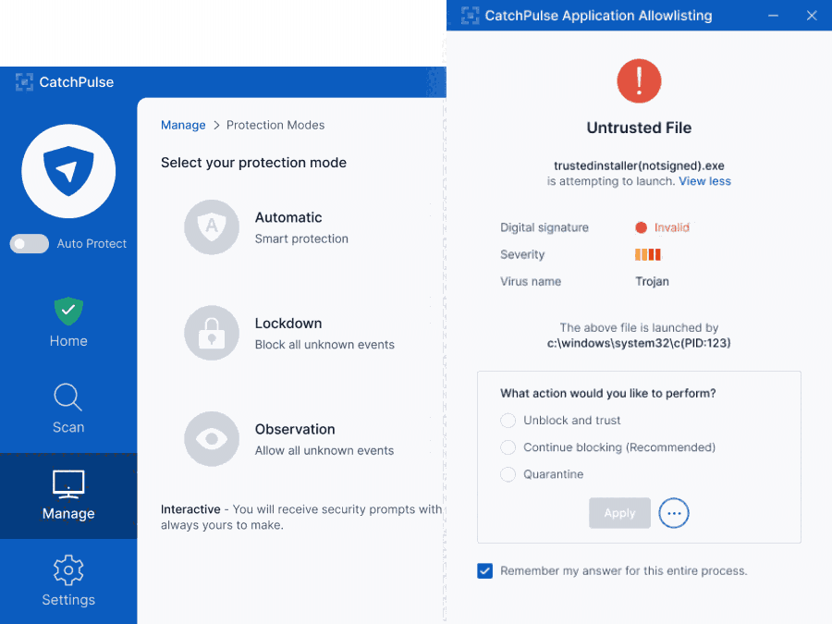Select the Manage breadcrumb link
This screenshot has height=624, width=832.
[183, 125]
